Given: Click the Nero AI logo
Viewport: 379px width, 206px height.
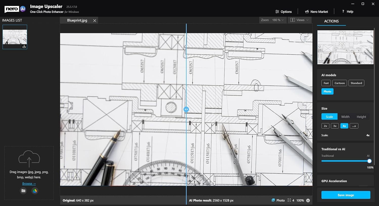Looking at the screenshot, I should click(x=15, y=9).
